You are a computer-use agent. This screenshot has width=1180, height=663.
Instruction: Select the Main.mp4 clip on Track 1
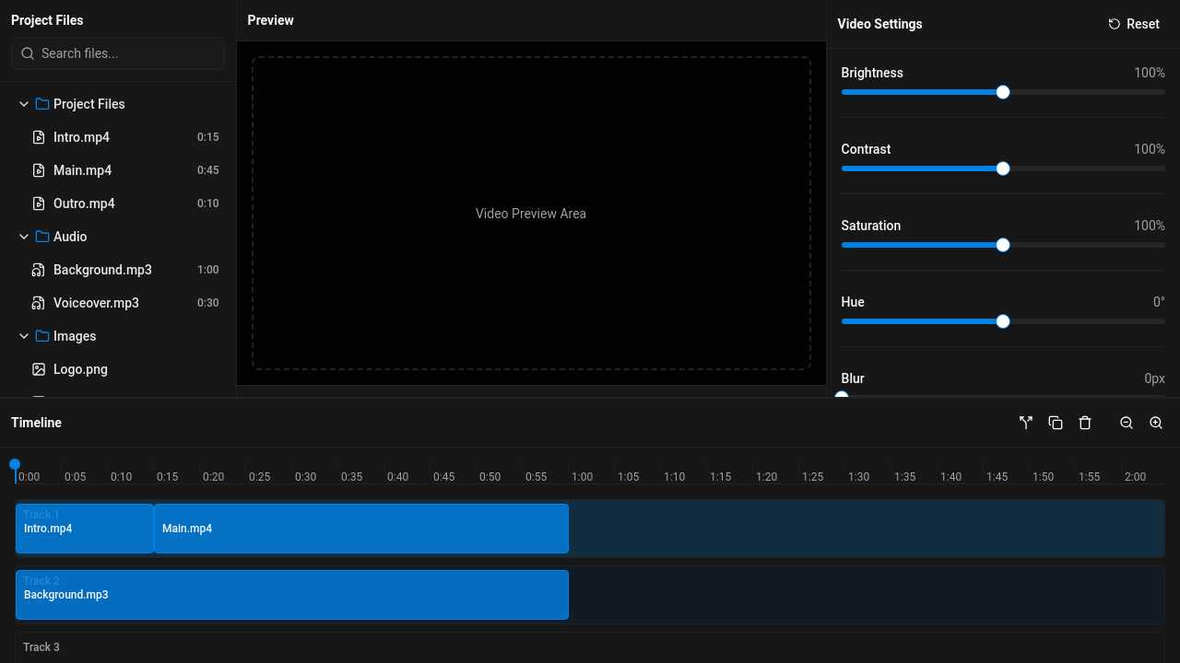[361, 529]
